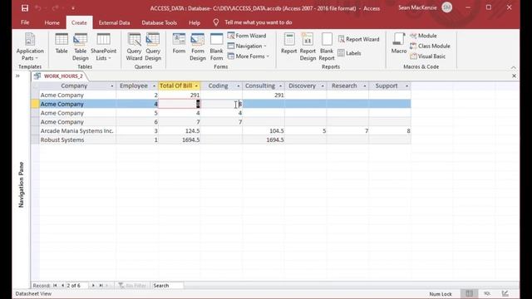
Task: Expand the Navigation Pane shutter
Action: 17,76
